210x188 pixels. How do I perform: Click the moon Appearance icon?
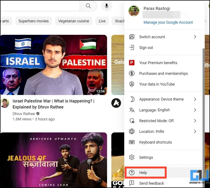pos(132,99)
